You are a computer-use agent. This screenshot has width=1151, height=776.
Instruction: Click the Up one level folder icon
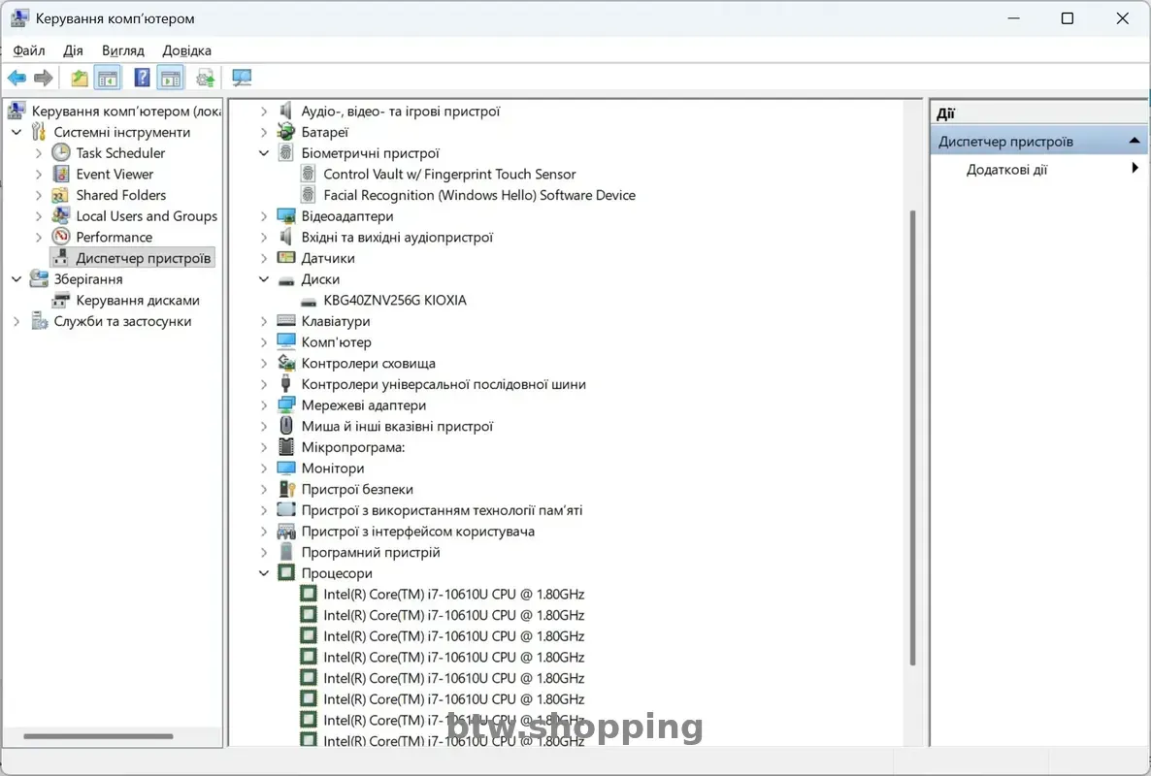[80, 79]
